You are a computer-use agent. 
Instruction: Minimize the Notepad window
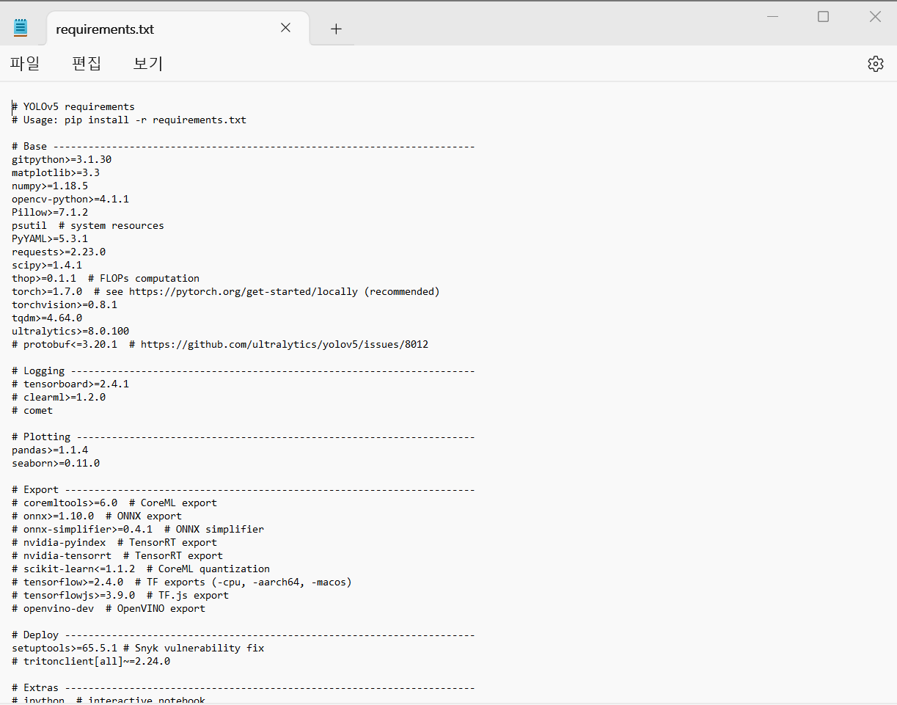pos(772,16)
